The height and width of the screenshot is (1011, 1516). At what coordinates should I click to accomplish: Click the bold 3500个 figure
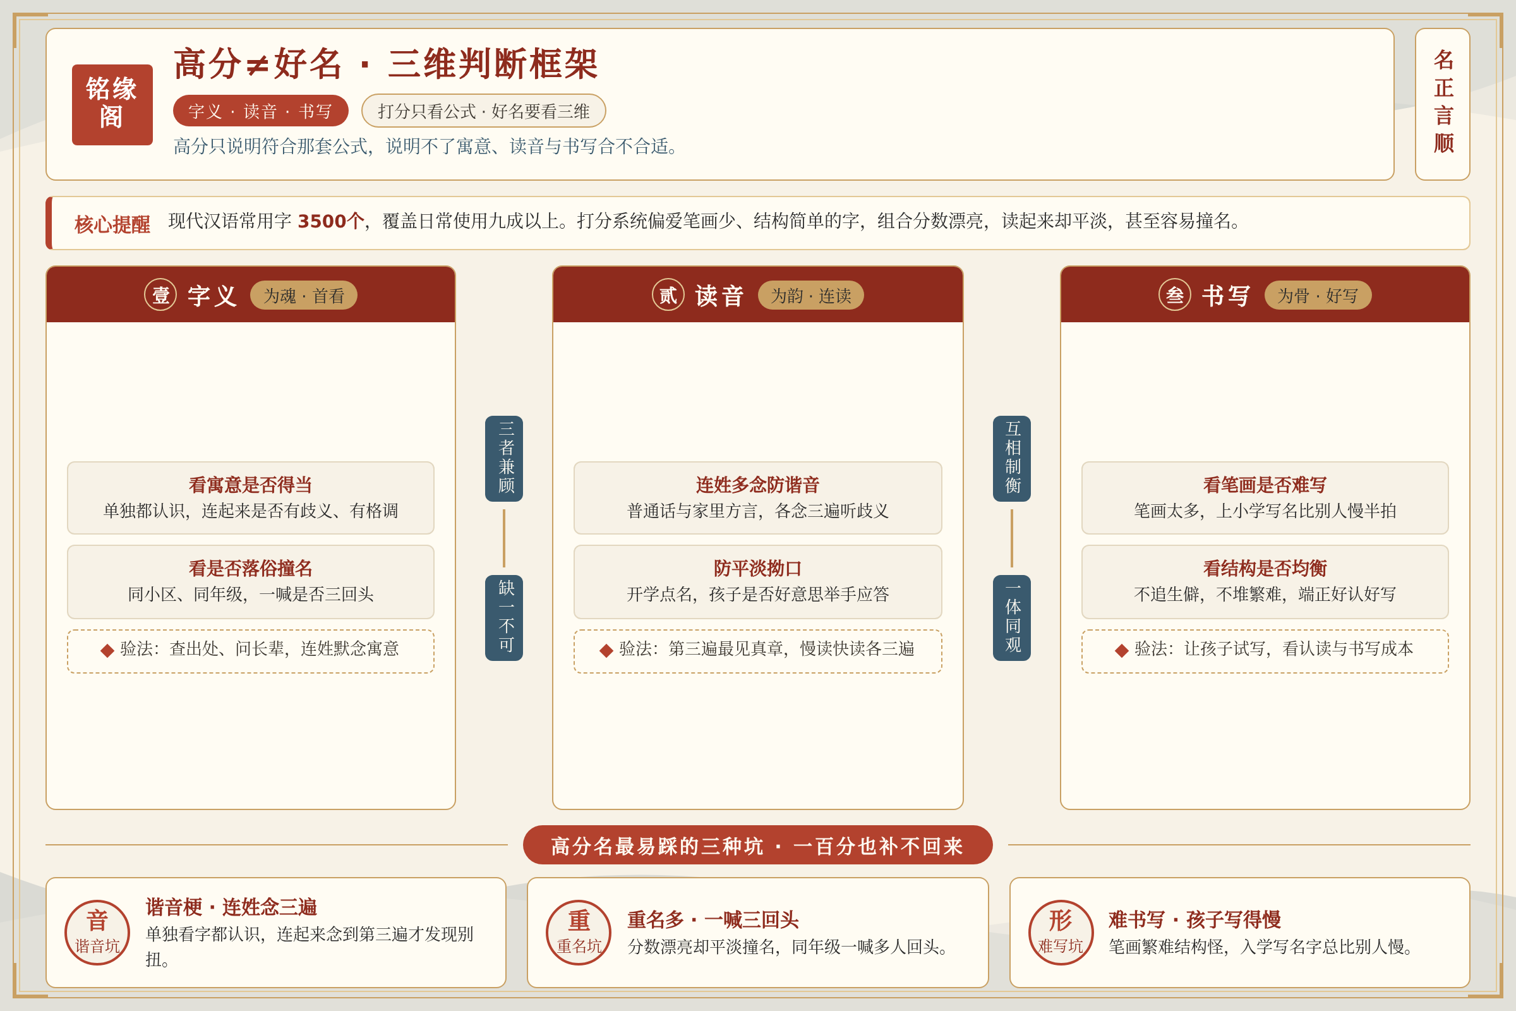tap(331, 221)
